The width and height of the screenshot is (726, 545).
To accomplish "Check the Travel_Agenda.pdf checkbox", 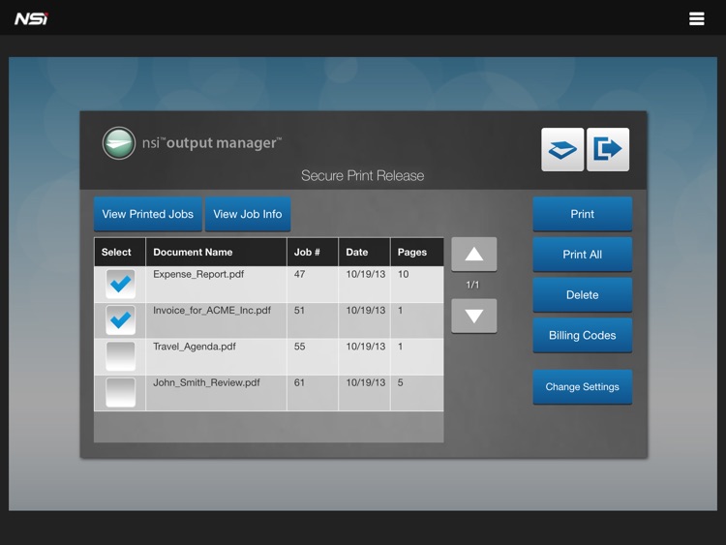I will coord(120,356).
